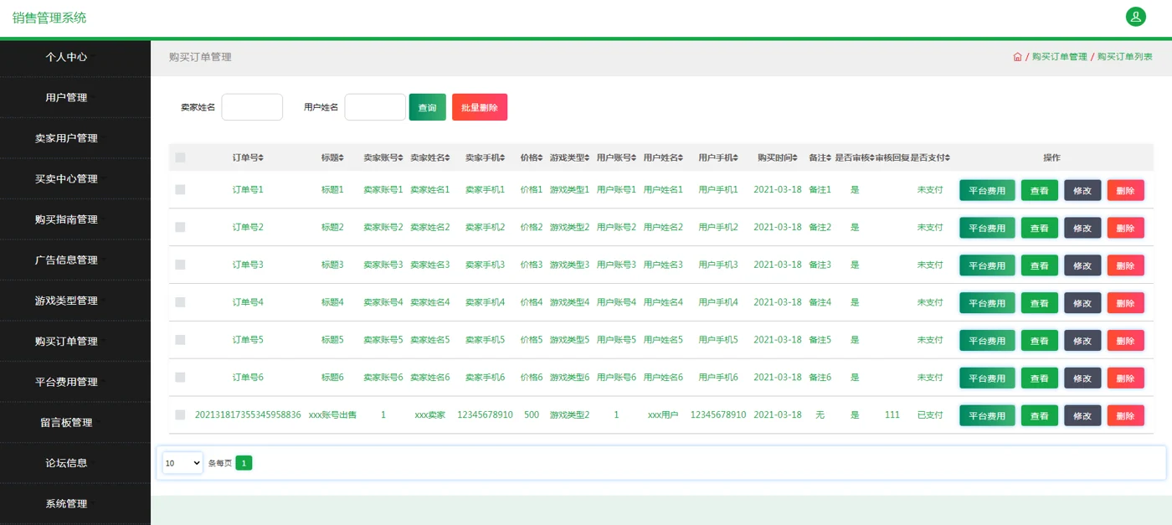Viewport: 1172px width, 525px height.
Task: Click 删除 on the xxx账号出售 row
Action: click(x=1126, y=416)
